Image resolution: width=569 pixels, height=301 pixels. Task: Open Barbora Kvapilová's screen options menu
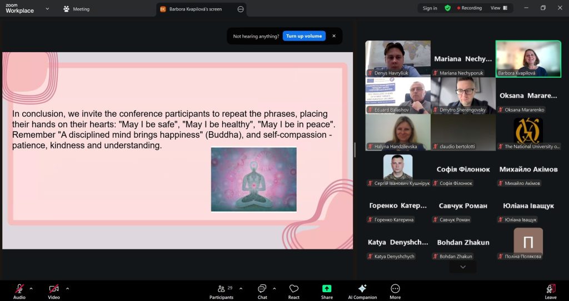(240, 9)
